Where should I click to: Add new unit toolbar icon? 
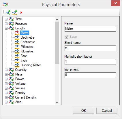pos(15,12)
